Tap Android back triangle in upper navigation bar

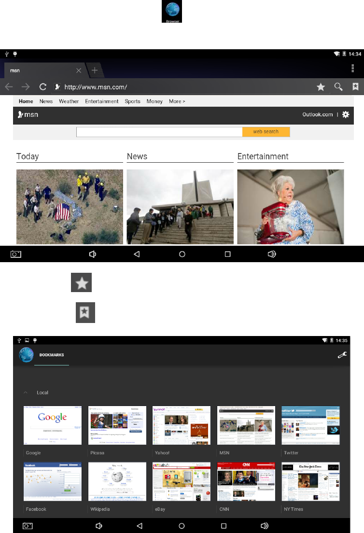click(137, 254)
